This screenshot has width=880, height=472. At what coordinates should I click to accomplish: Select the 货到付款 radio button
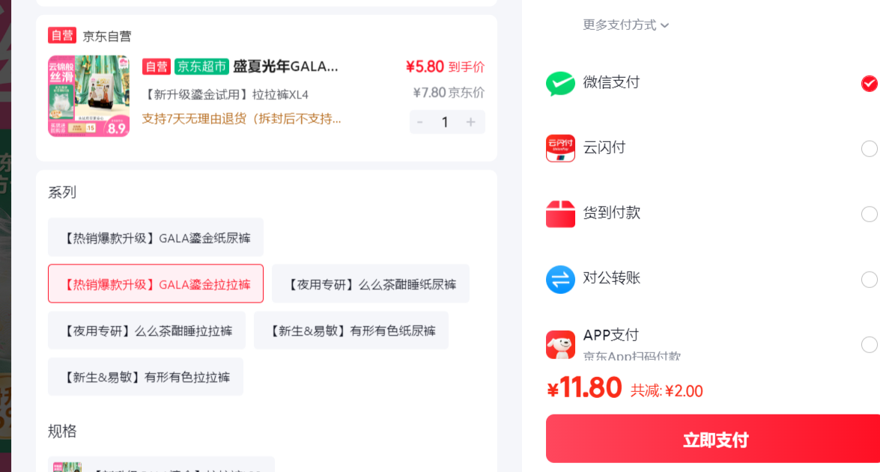(870, 214)
